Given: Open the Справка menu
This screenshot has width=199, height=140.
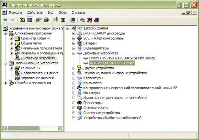Looking at the screenshot, I should point(78,12).
